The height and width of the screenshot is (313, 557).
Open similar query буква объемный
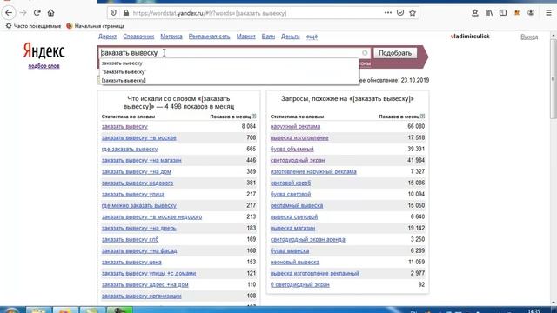point(292,149)
